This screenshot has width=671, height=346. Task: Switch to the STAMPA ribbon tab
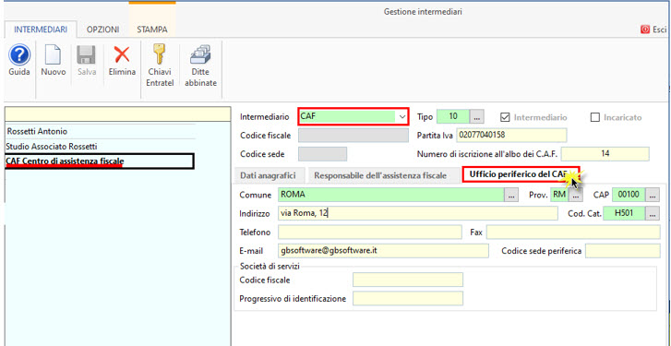click(152, 30)
